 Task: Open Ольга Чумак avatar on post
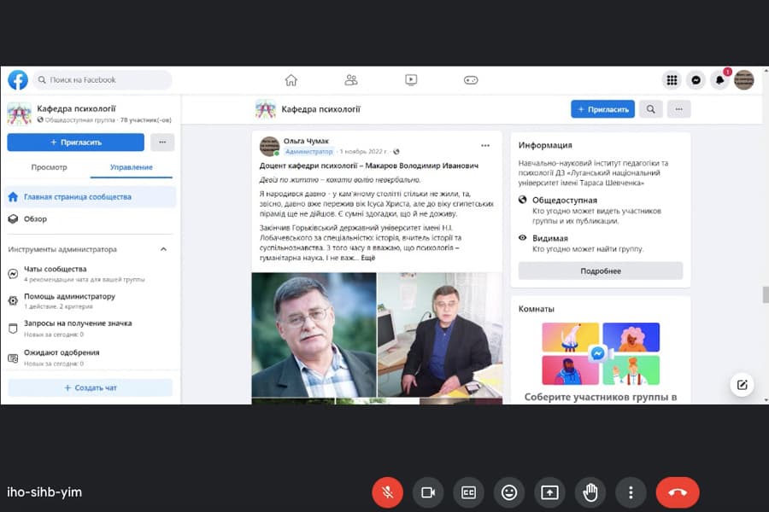[269, 146]
